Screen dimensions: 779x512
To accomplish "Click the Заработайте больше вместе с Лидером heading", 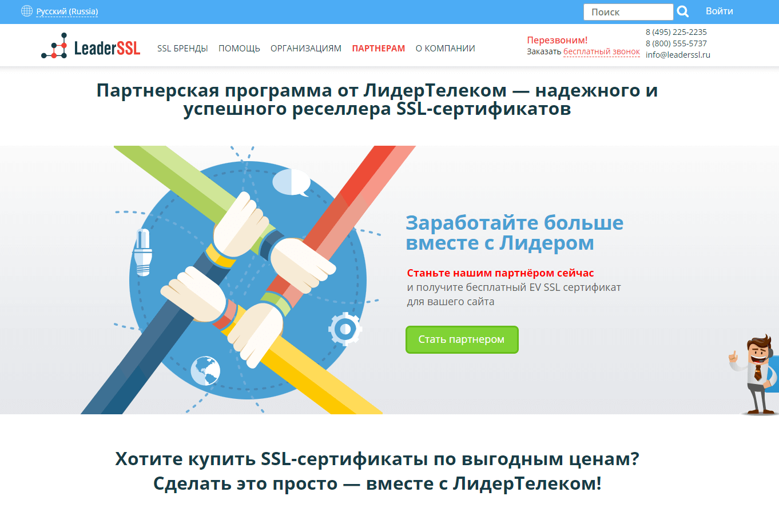I will click(515, 233).
